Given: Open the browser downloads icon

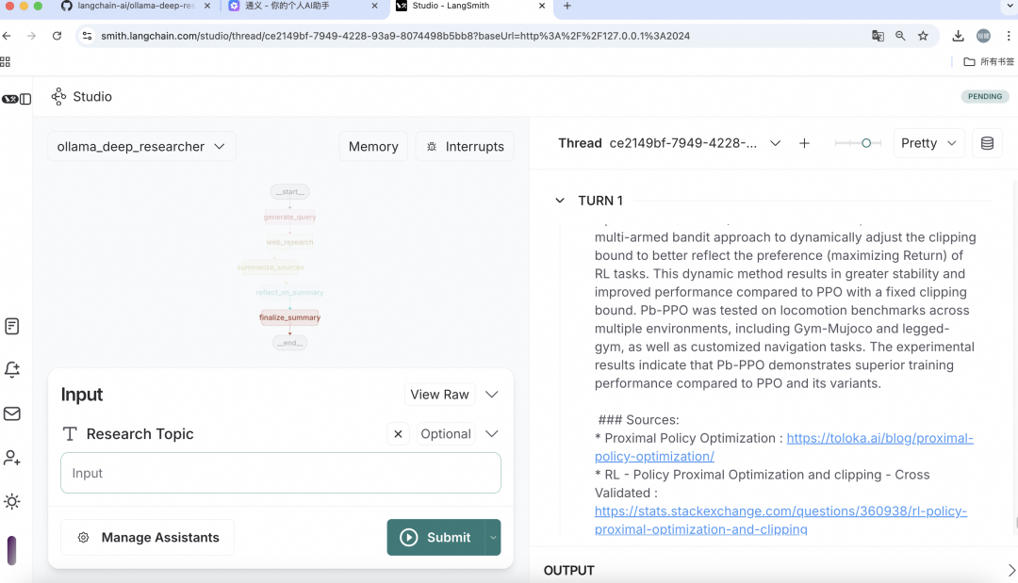Looking at the screenshot, I should (x=958, y=36).
